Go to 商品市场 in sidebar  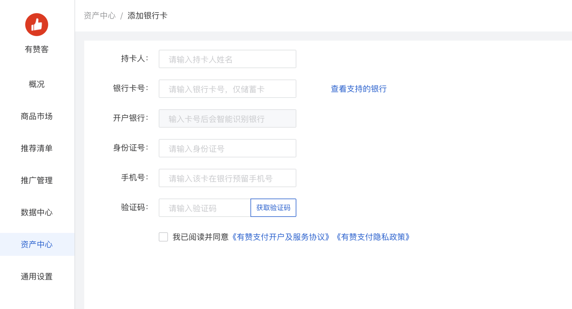[37, 116]
